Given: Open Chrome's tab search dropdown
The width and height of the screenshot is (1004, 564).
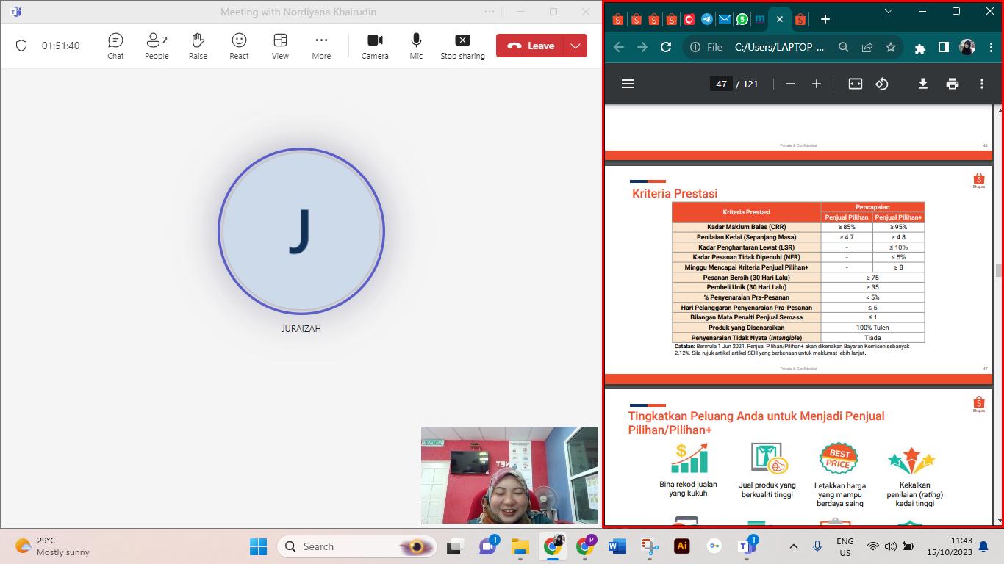Looking at the screenshot, I should click(x=889, y=11).
